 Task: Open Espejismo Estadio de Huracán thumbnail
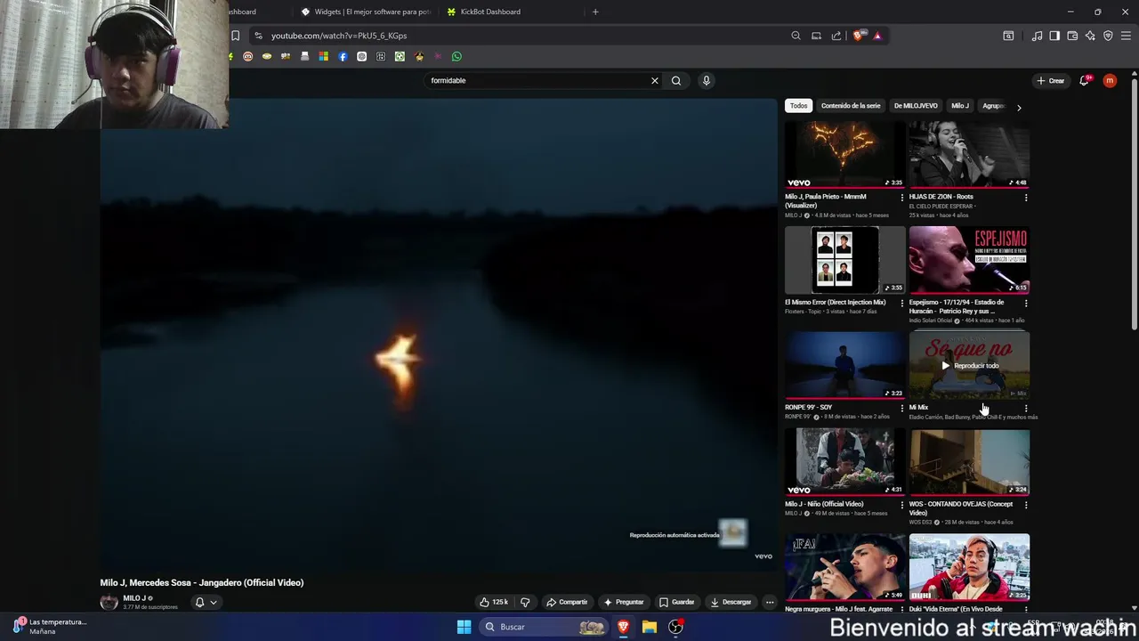(969, 260)
